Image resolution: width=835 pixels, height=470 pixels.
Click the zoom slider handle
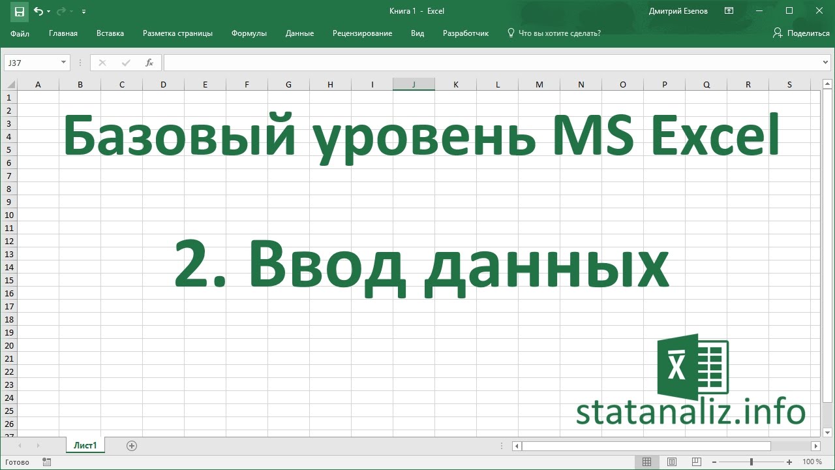pos(752,462)
